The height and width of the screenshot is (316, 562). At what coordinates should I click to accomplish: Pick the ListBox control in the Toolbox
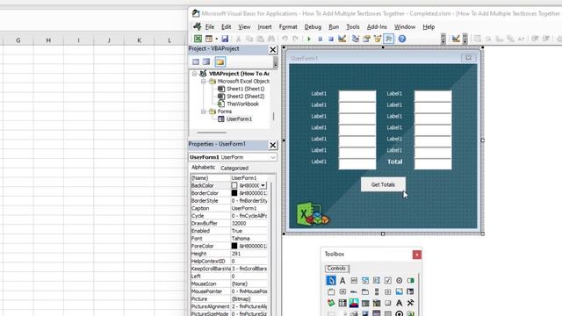point(377,281)
